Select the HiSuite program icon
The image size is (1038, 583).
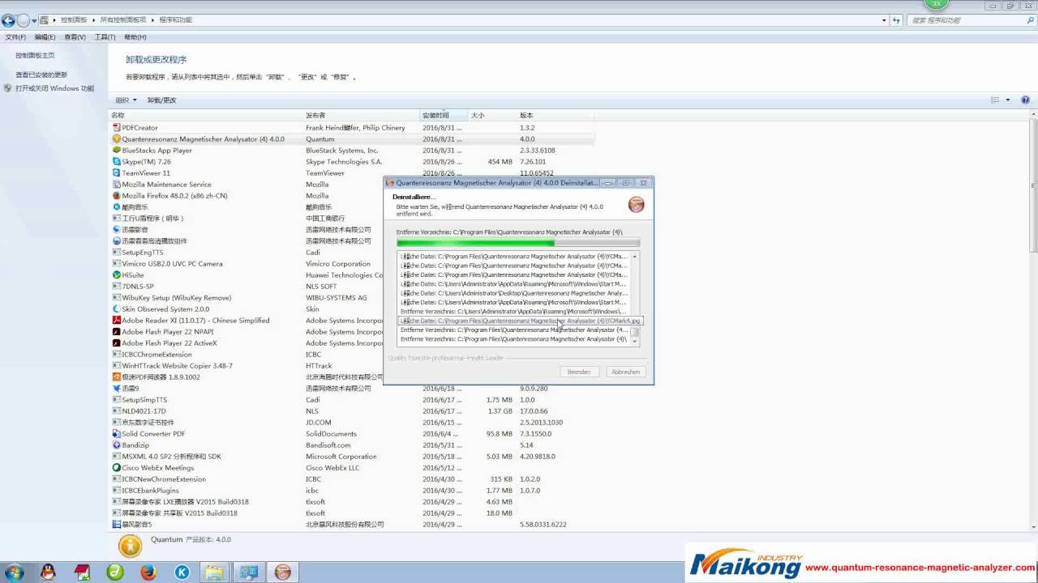point(116,275)
